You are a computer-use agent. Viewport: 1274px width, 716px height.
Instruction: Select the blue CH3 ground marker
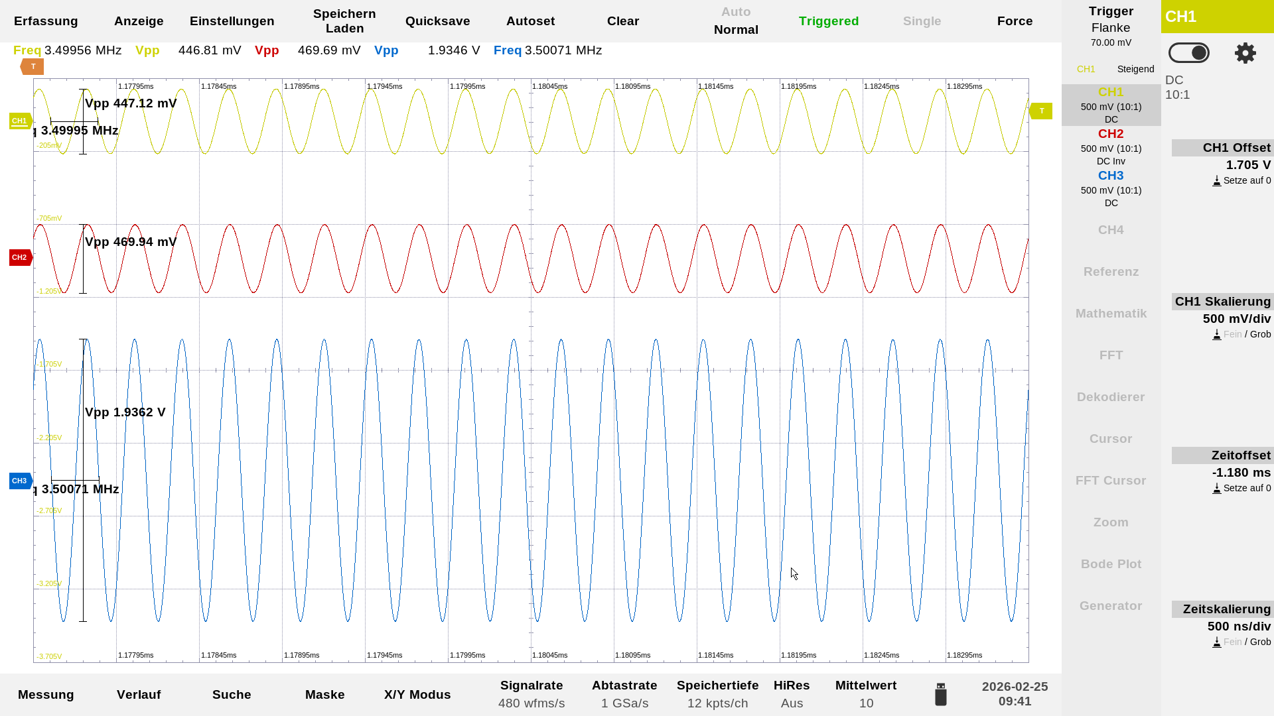coord(20,481)
